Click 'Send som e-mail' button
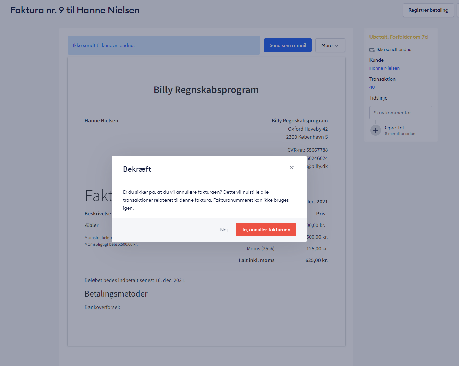Viewport: 459px width, 366px height. [x=288, y=45]
